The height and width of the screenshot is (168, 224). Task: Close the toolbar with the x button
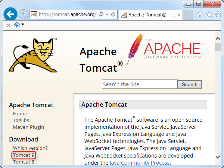point(8,25)
